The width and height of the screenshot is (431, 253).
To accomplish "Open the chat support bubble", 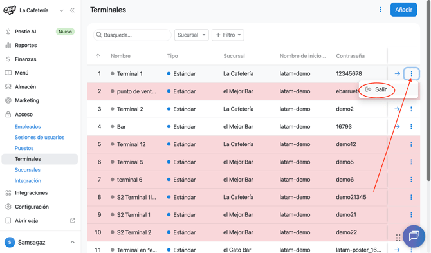I will (x=414, y=236).
